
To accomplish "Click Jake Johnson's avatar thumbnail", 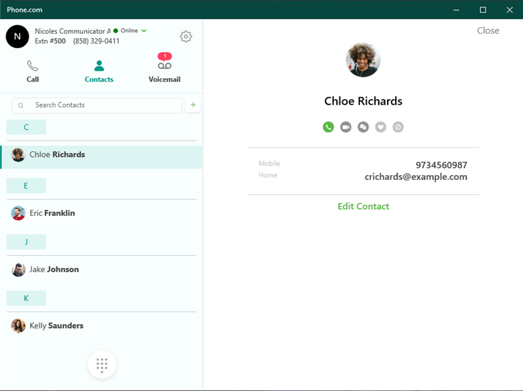I will [x=18, y=269].
